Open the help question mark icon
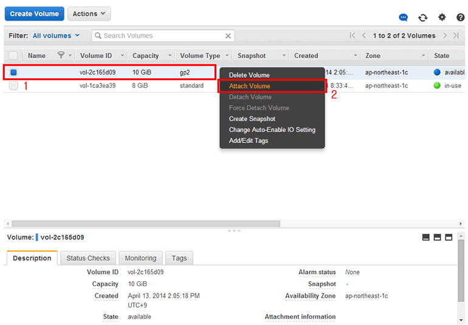The image size is (468, 325). (459, 18)
